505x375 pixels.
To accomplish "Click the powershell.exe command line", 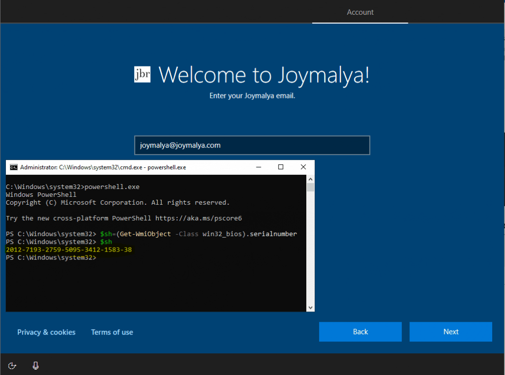I will (x=72, y=187).
